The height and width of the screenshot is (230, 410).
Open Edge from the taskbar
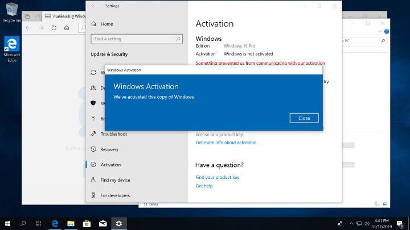pyautogui.click(x=55, y=224)
